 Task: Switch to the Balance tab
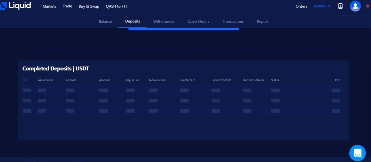click(105, 21)
